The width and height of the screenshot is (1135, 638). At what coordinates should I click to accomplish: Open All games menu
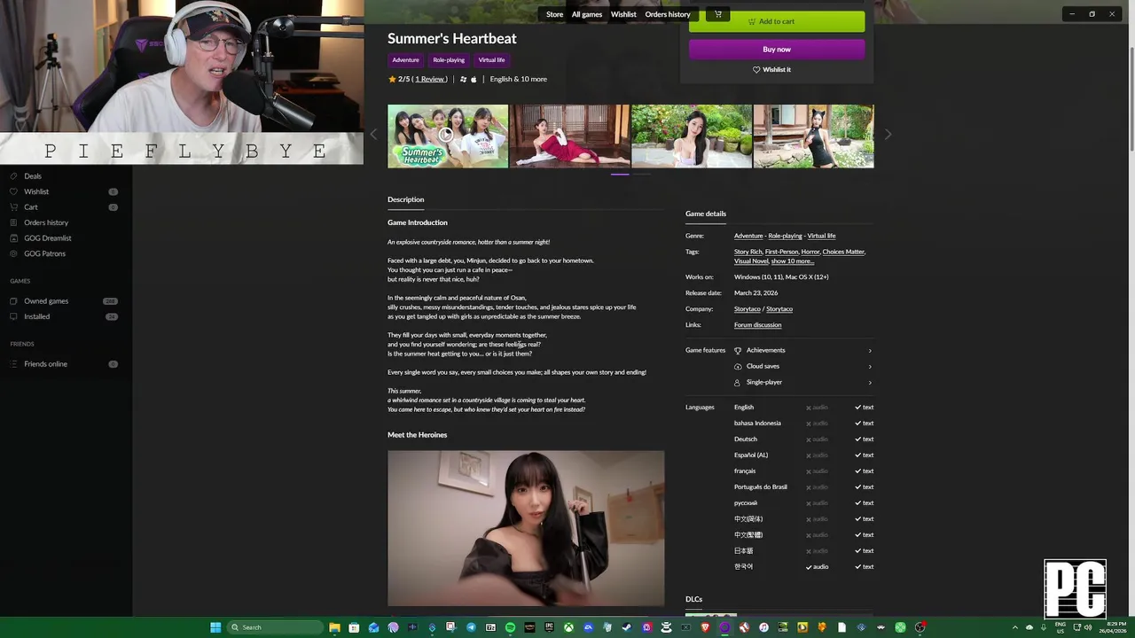pos(587,14)
